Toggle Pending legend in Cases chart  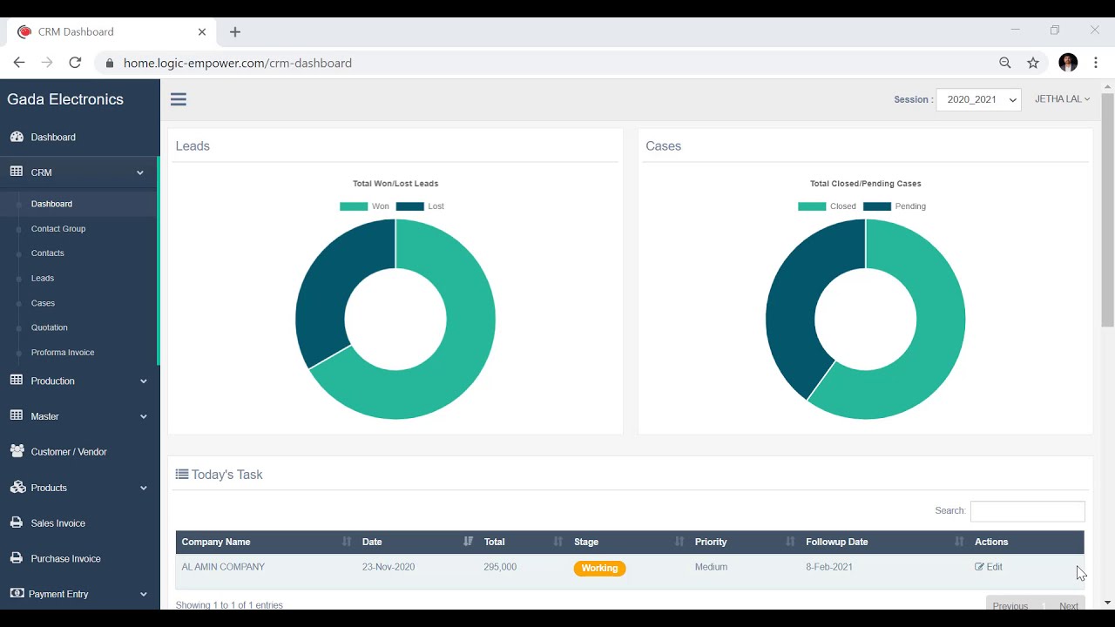tap(895, 206)
